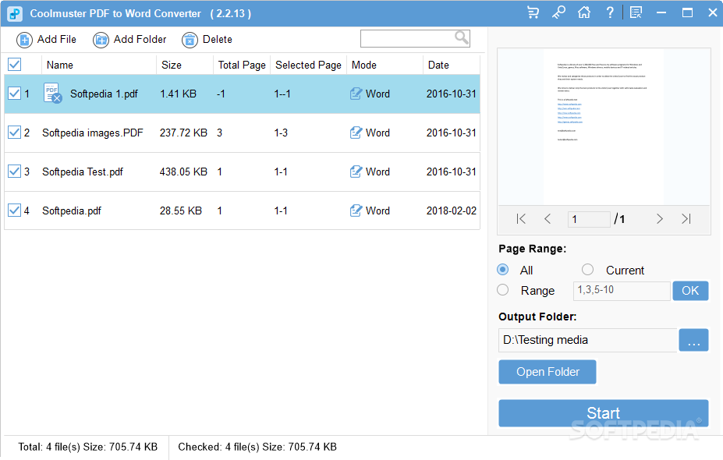The image size is (723, 460).
Task: Click the 237.72 KB size cell
Action: pyautogui.click(x=183, y=133)
